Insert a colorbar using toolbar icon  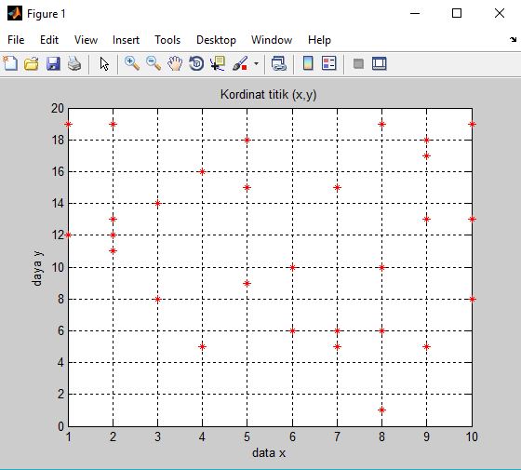tap(308, 63)
